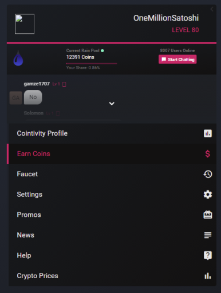Viewport: 221px width, 293px height.
Task: Expand chat with the down chevron
Action: point(112,104)
